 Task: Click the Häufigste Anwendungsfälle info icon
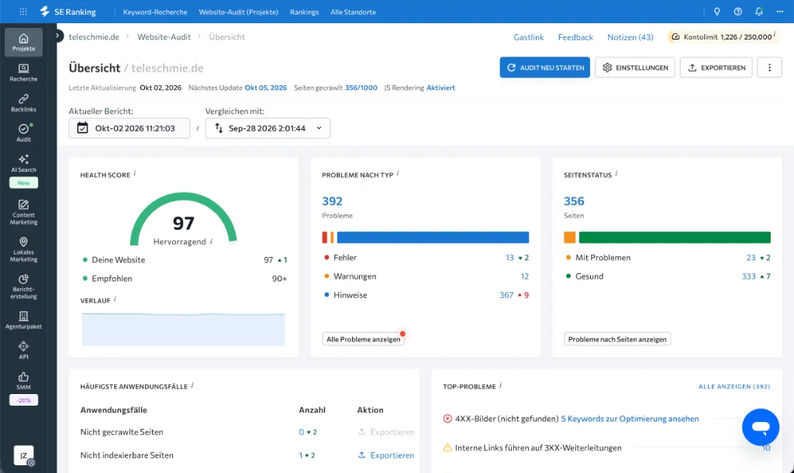[x=192, y=385]
